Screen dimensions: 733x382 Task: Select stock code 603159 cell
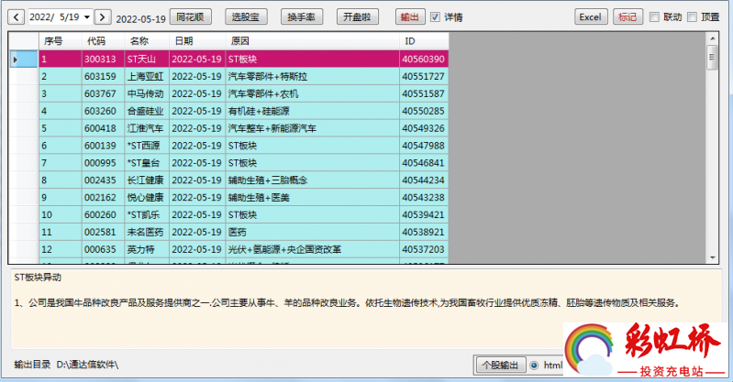pyautogui.click(x=103, y=77)
